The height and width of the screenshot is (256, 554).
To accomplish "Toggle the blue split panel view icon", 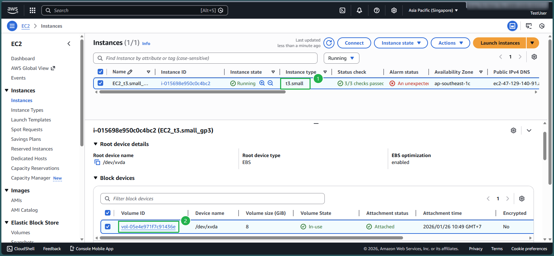I will [512, 26].
